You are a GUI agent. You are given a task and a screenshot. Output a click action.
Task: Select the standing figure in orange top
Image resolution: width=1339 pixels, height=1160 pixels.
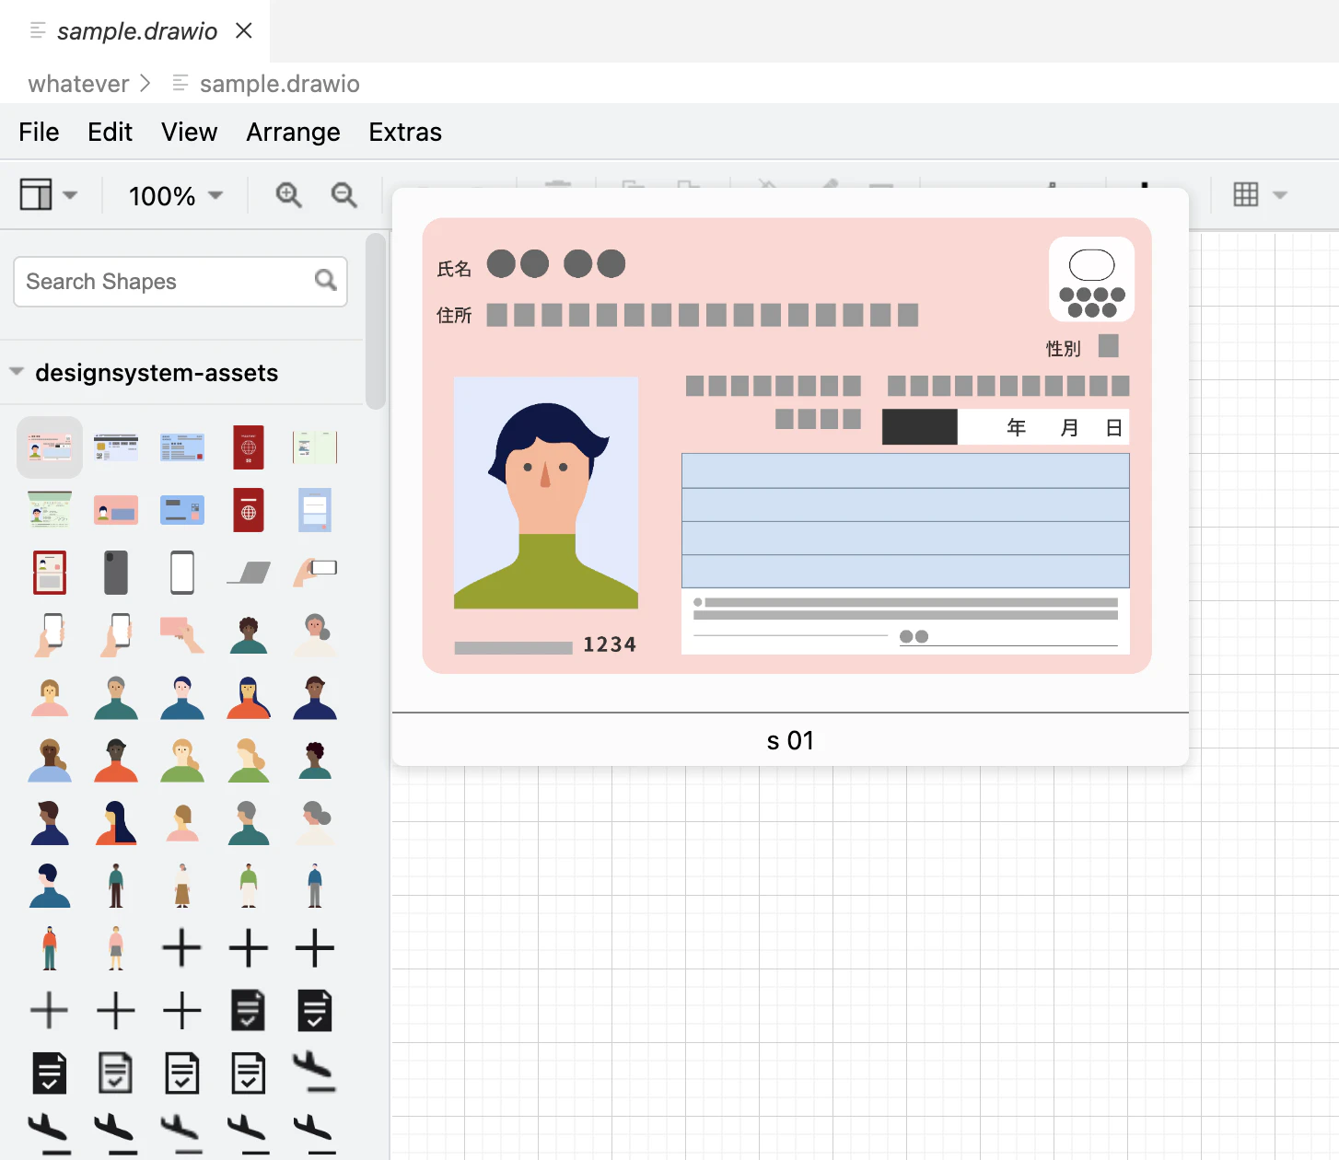(x=50, y=948)
